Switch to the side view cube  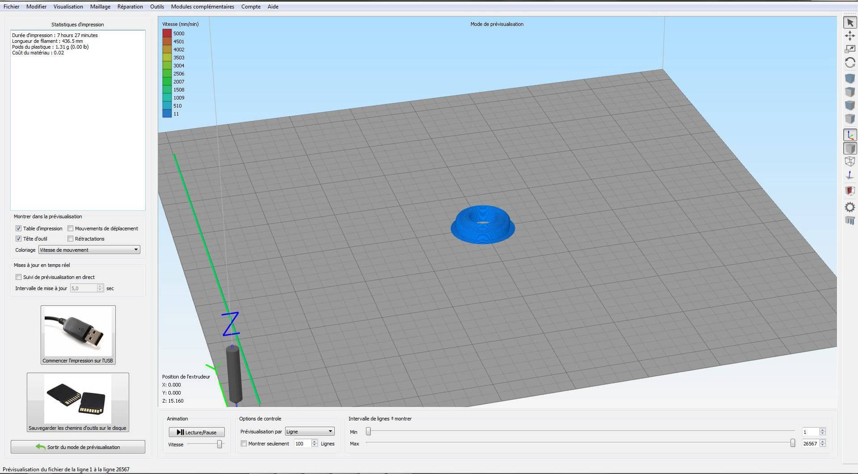tap(850, 119)
